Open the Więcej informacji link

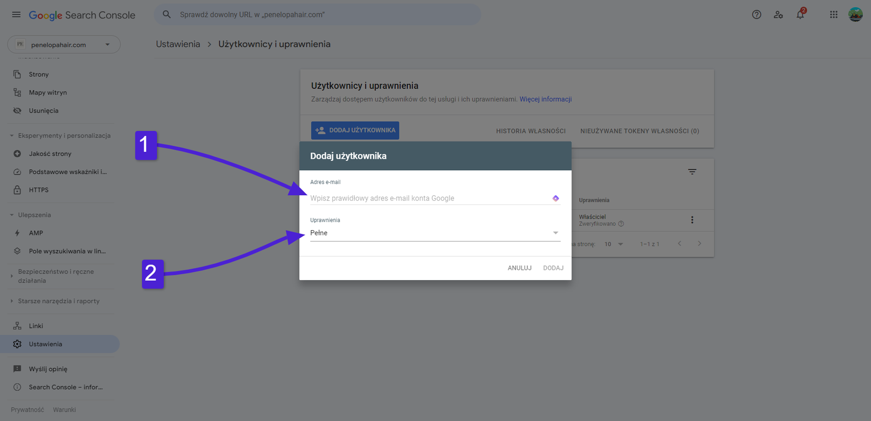pyautogui.click(x=545, y=99)
